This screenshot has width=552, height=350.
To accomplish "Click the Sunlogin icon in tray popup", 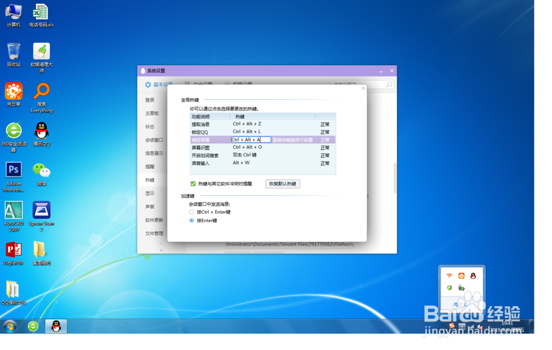I will point(461,275).
